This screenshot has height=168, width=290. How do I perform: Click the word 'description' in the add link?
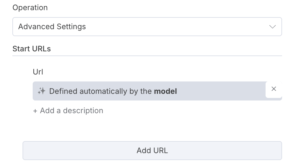point(83,111)
